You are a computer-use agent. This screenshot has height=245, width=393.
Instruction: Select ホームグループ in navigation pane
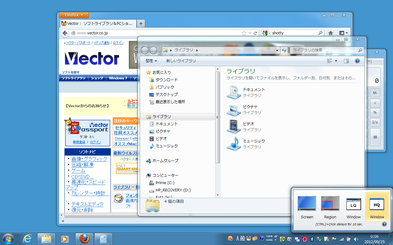[x=162, y=160]
